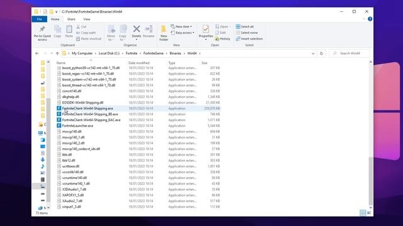Click the History button
The image size is (403, 226).
[x=222, y=39]
